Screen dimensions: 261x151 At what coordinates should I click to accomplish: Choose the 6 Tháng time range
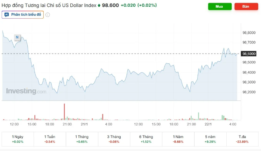click(x=146, y=139)
